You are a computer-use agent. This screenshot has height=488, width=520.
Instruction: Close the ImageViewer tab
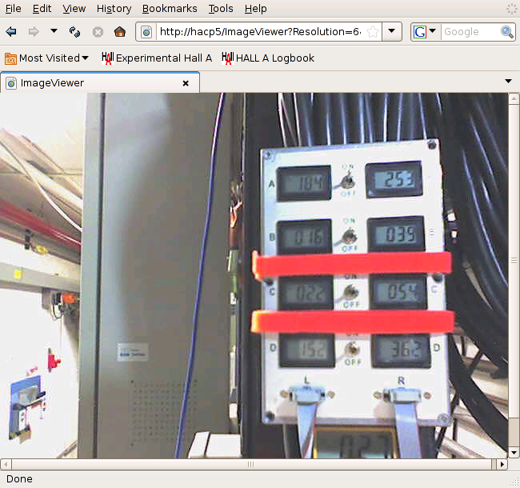point(186,83)
